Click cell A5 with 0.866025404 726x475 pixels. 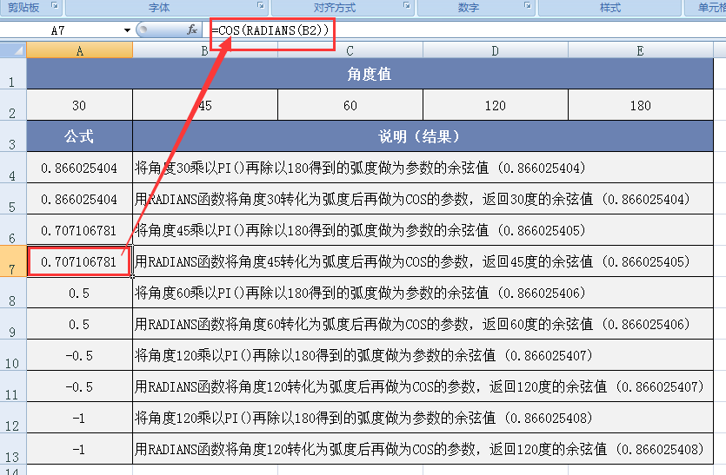(x=80, y=199)
